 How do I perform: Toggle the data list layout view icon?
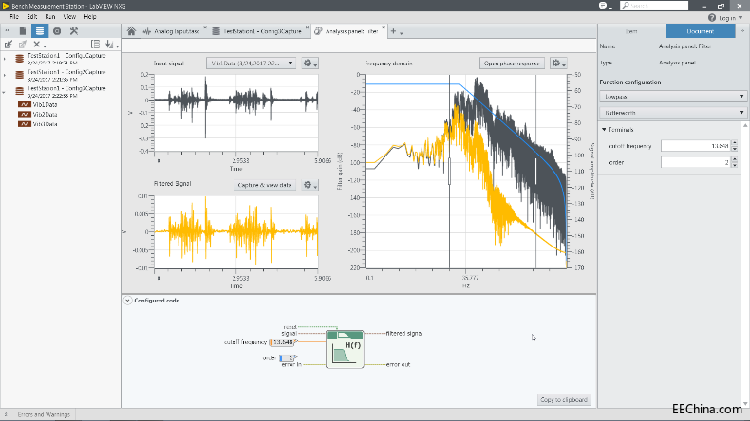pyautogui.click(x=95, y=45)
